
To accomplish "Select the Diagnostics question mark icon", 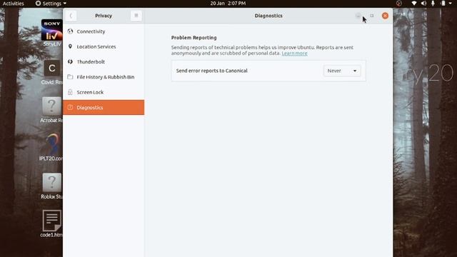I will (70, 107).
